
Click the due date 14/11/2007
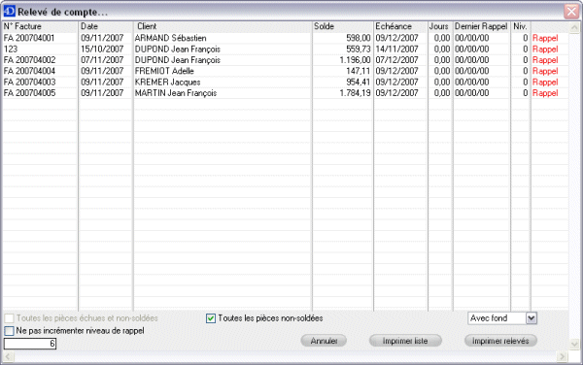click(x=396, y=49)
